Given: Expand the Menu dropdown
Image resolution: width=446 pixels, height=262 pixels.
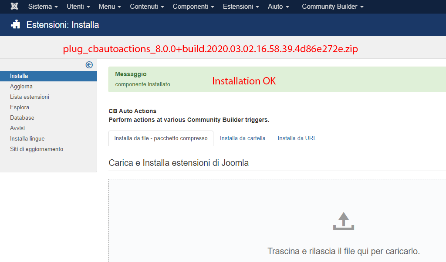Looking at the screenshot, I should [110, 7].
